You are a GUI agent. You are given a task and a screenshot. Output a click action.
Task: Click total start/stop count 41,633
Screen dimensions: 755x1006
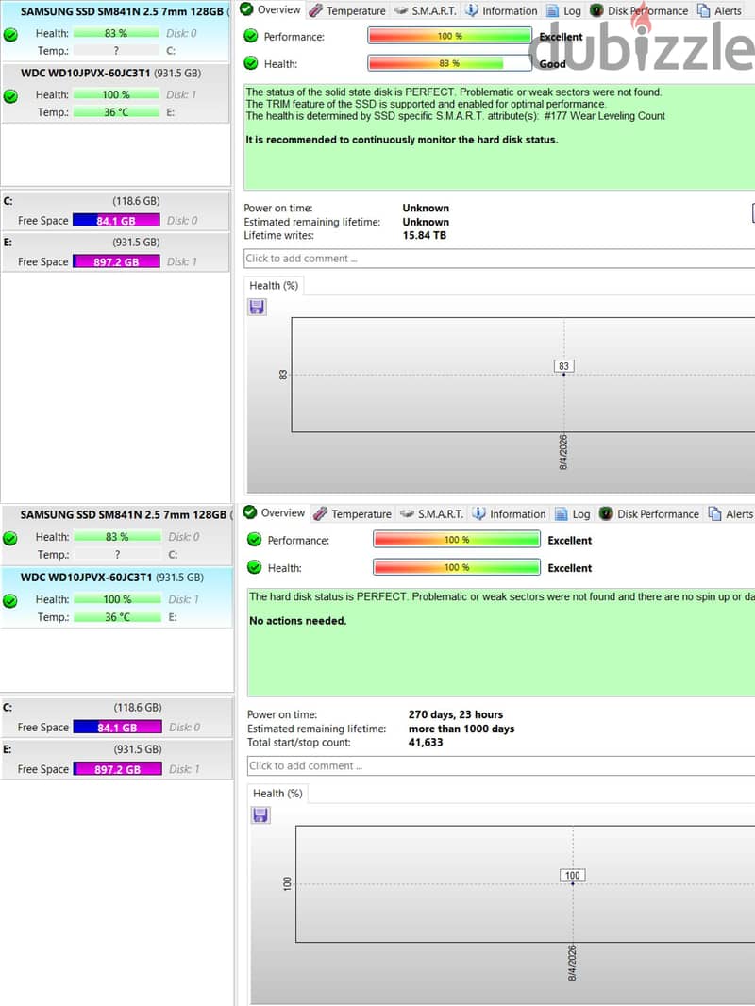[x=426, y=743]
